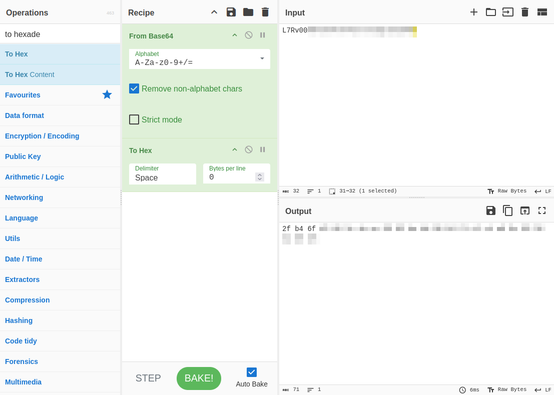554x395 pixels.
Task: Set a breakpoint on the To Hex operation
Action: pyautogui.click(x=263, y=149)
